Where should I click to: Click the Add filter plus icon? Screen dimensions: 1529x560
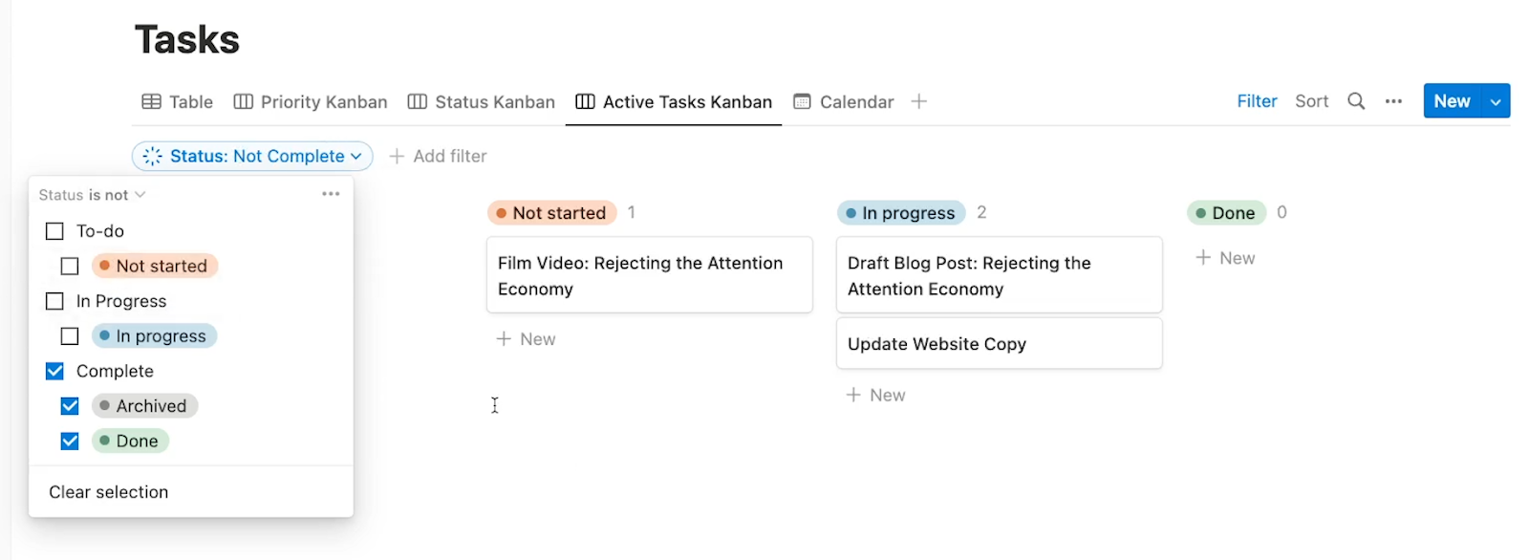[397, 156]
